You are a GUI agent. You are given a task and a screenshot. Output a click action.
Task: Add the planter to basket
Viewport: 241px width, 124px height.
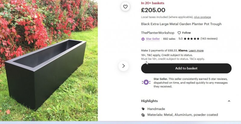coord(186,68)
